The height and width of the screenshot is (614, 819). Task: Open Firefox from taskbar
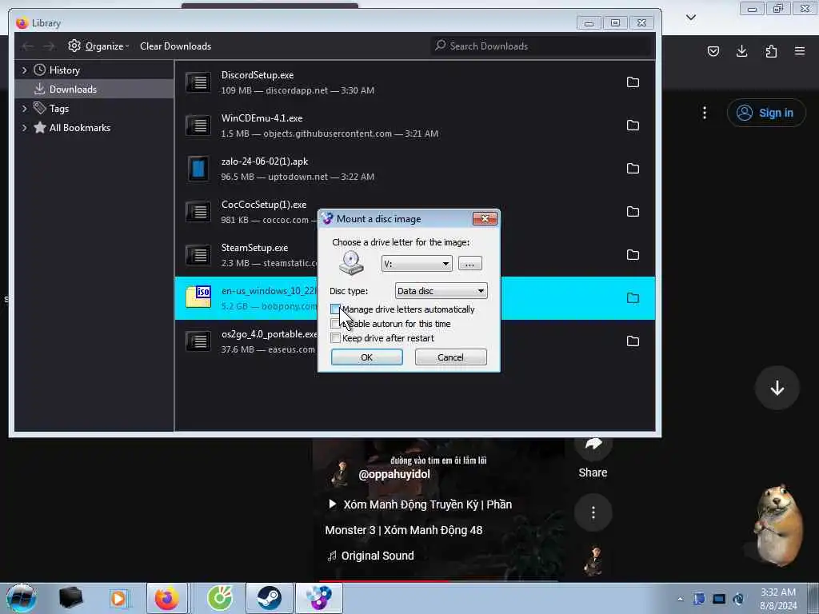(x=166, y=598)
